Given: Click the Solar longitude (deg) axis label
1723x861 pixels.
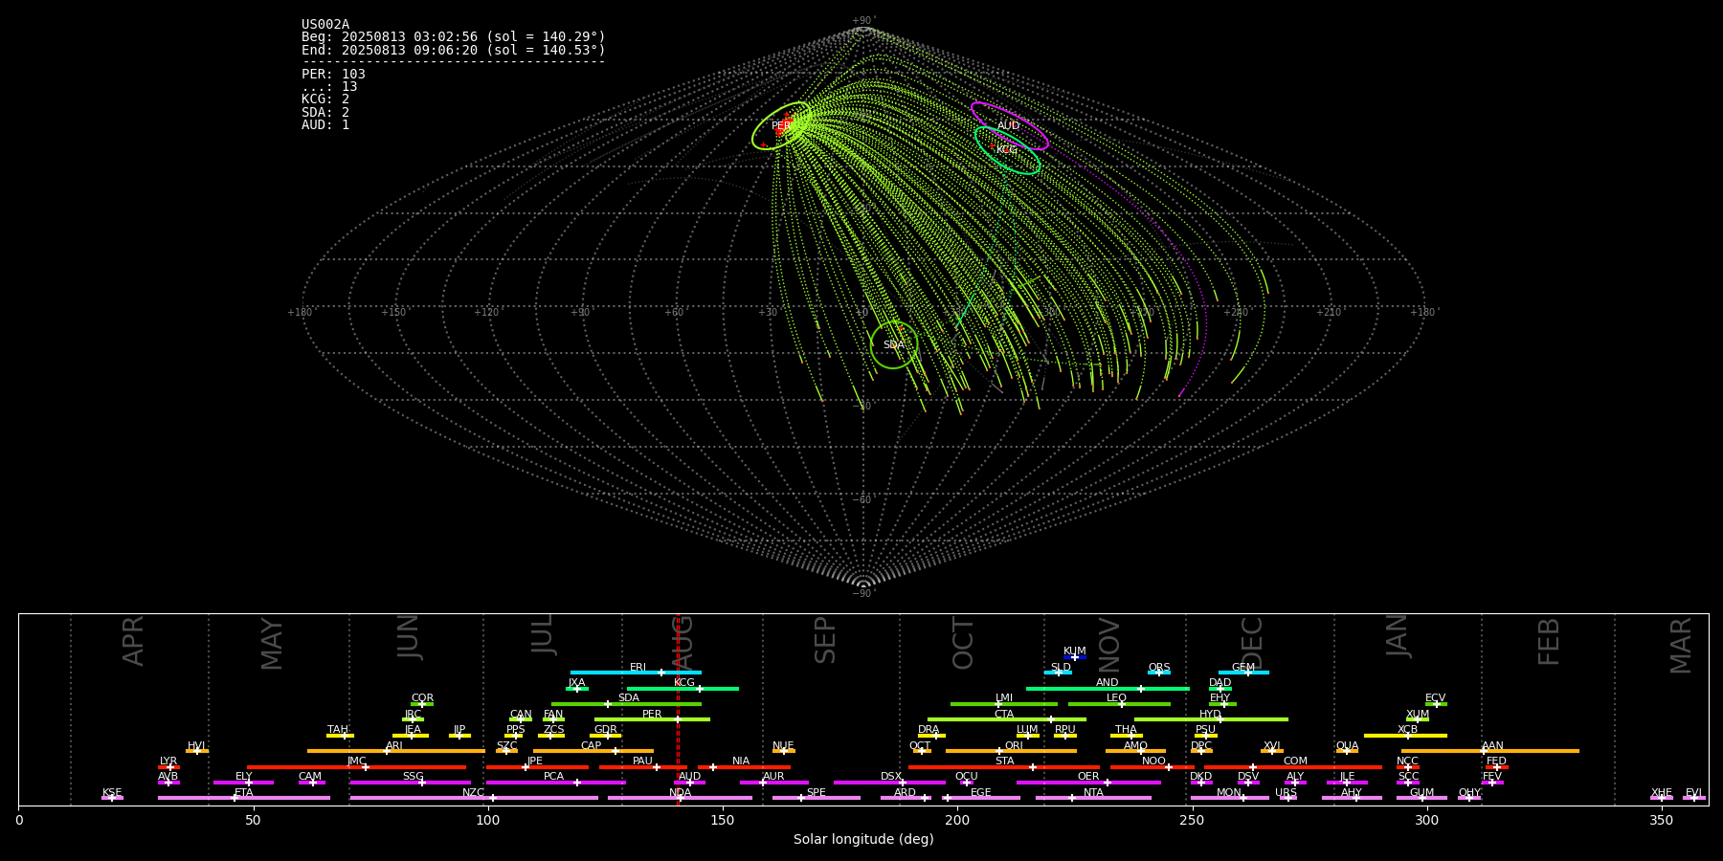Looking at the screenshot, I should pos(863,840).
